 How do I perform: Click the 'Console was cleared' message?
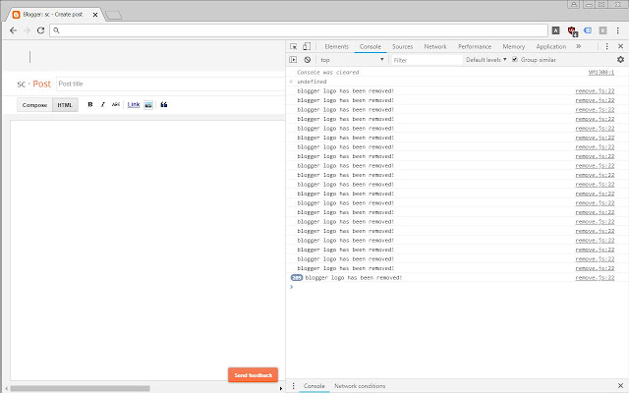327,72
